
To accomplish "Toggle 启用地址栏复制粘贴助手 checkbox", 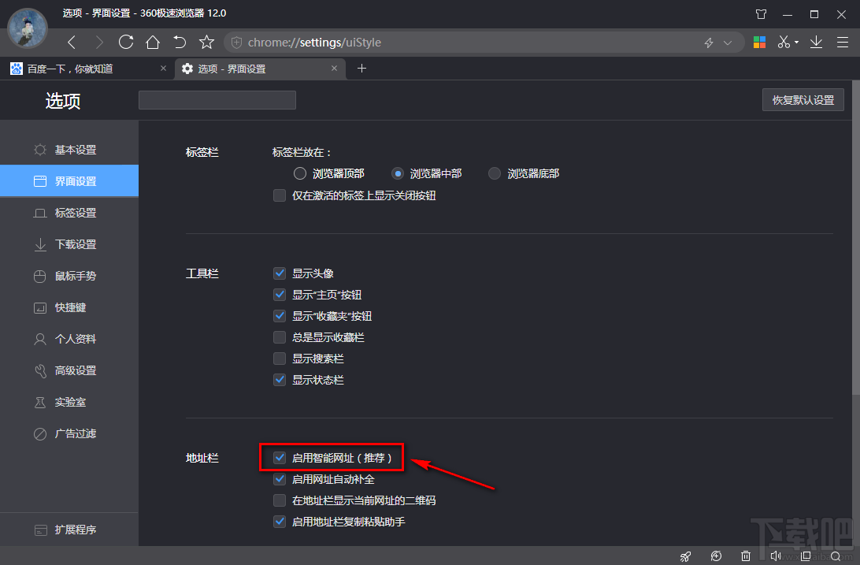I will 280,522.
